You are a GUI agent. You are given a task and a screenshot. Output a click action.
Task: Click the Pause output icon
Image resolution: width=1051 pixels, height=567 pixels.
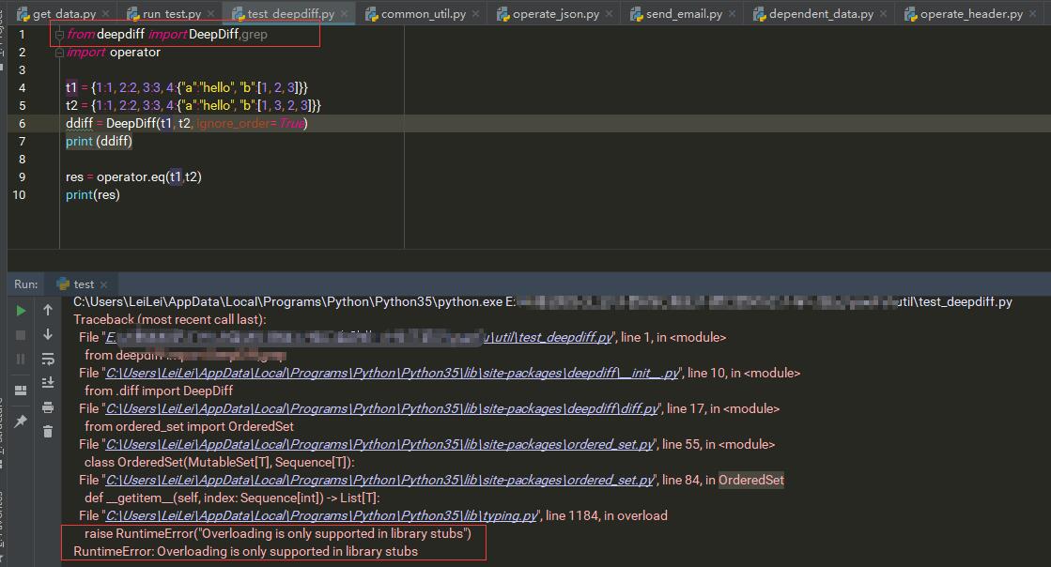click(21, 360)
